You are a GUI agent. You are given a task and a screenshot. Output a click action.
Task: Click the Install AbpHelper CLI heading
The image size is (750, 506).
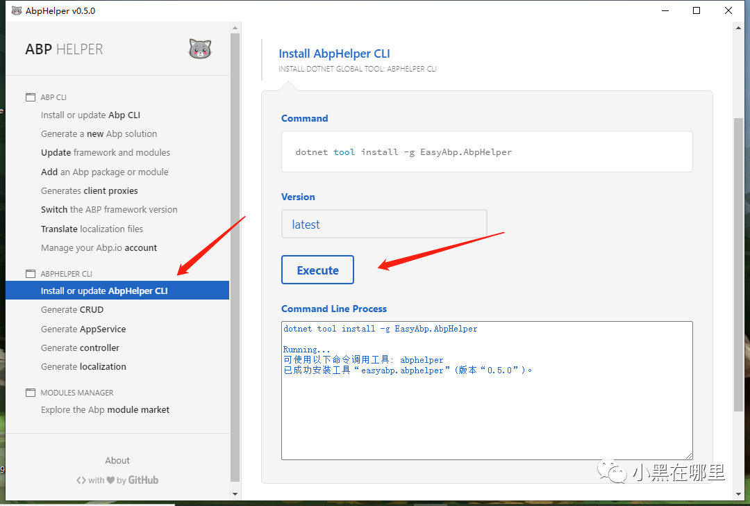pos(334,54)
